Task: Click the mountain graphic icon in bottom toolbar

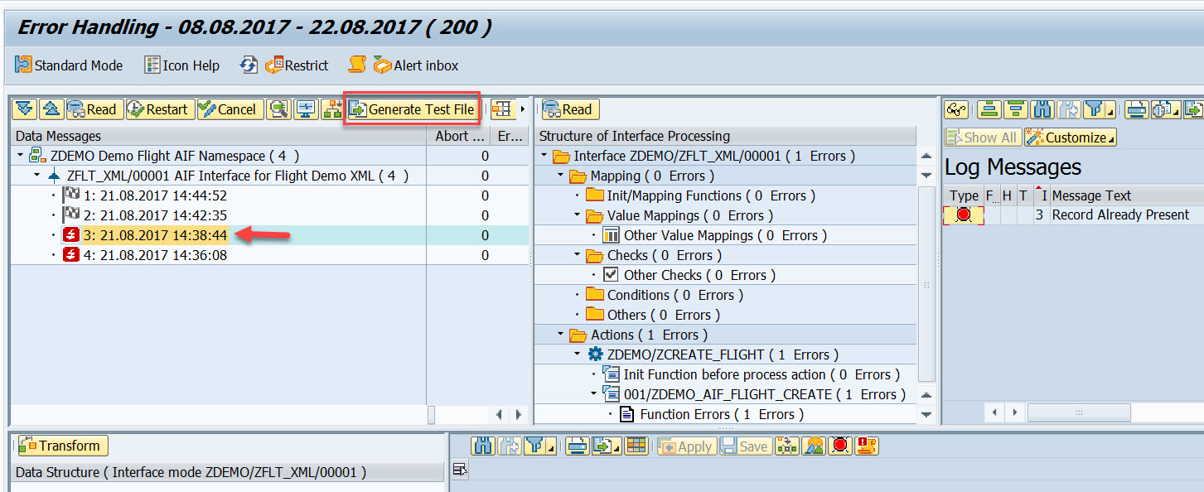Action: (814, 446)
